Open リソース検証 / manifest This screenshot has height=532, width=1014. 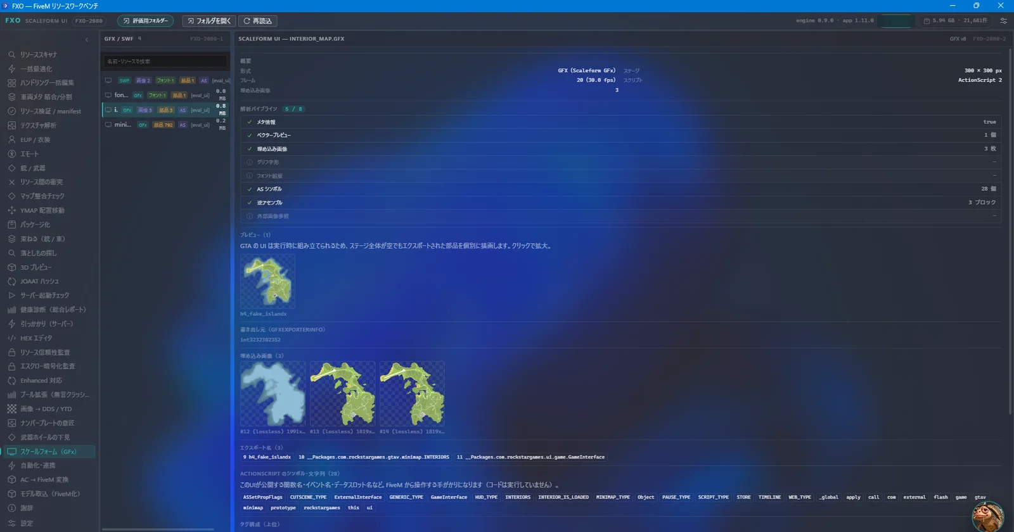[x=49, y=111]
